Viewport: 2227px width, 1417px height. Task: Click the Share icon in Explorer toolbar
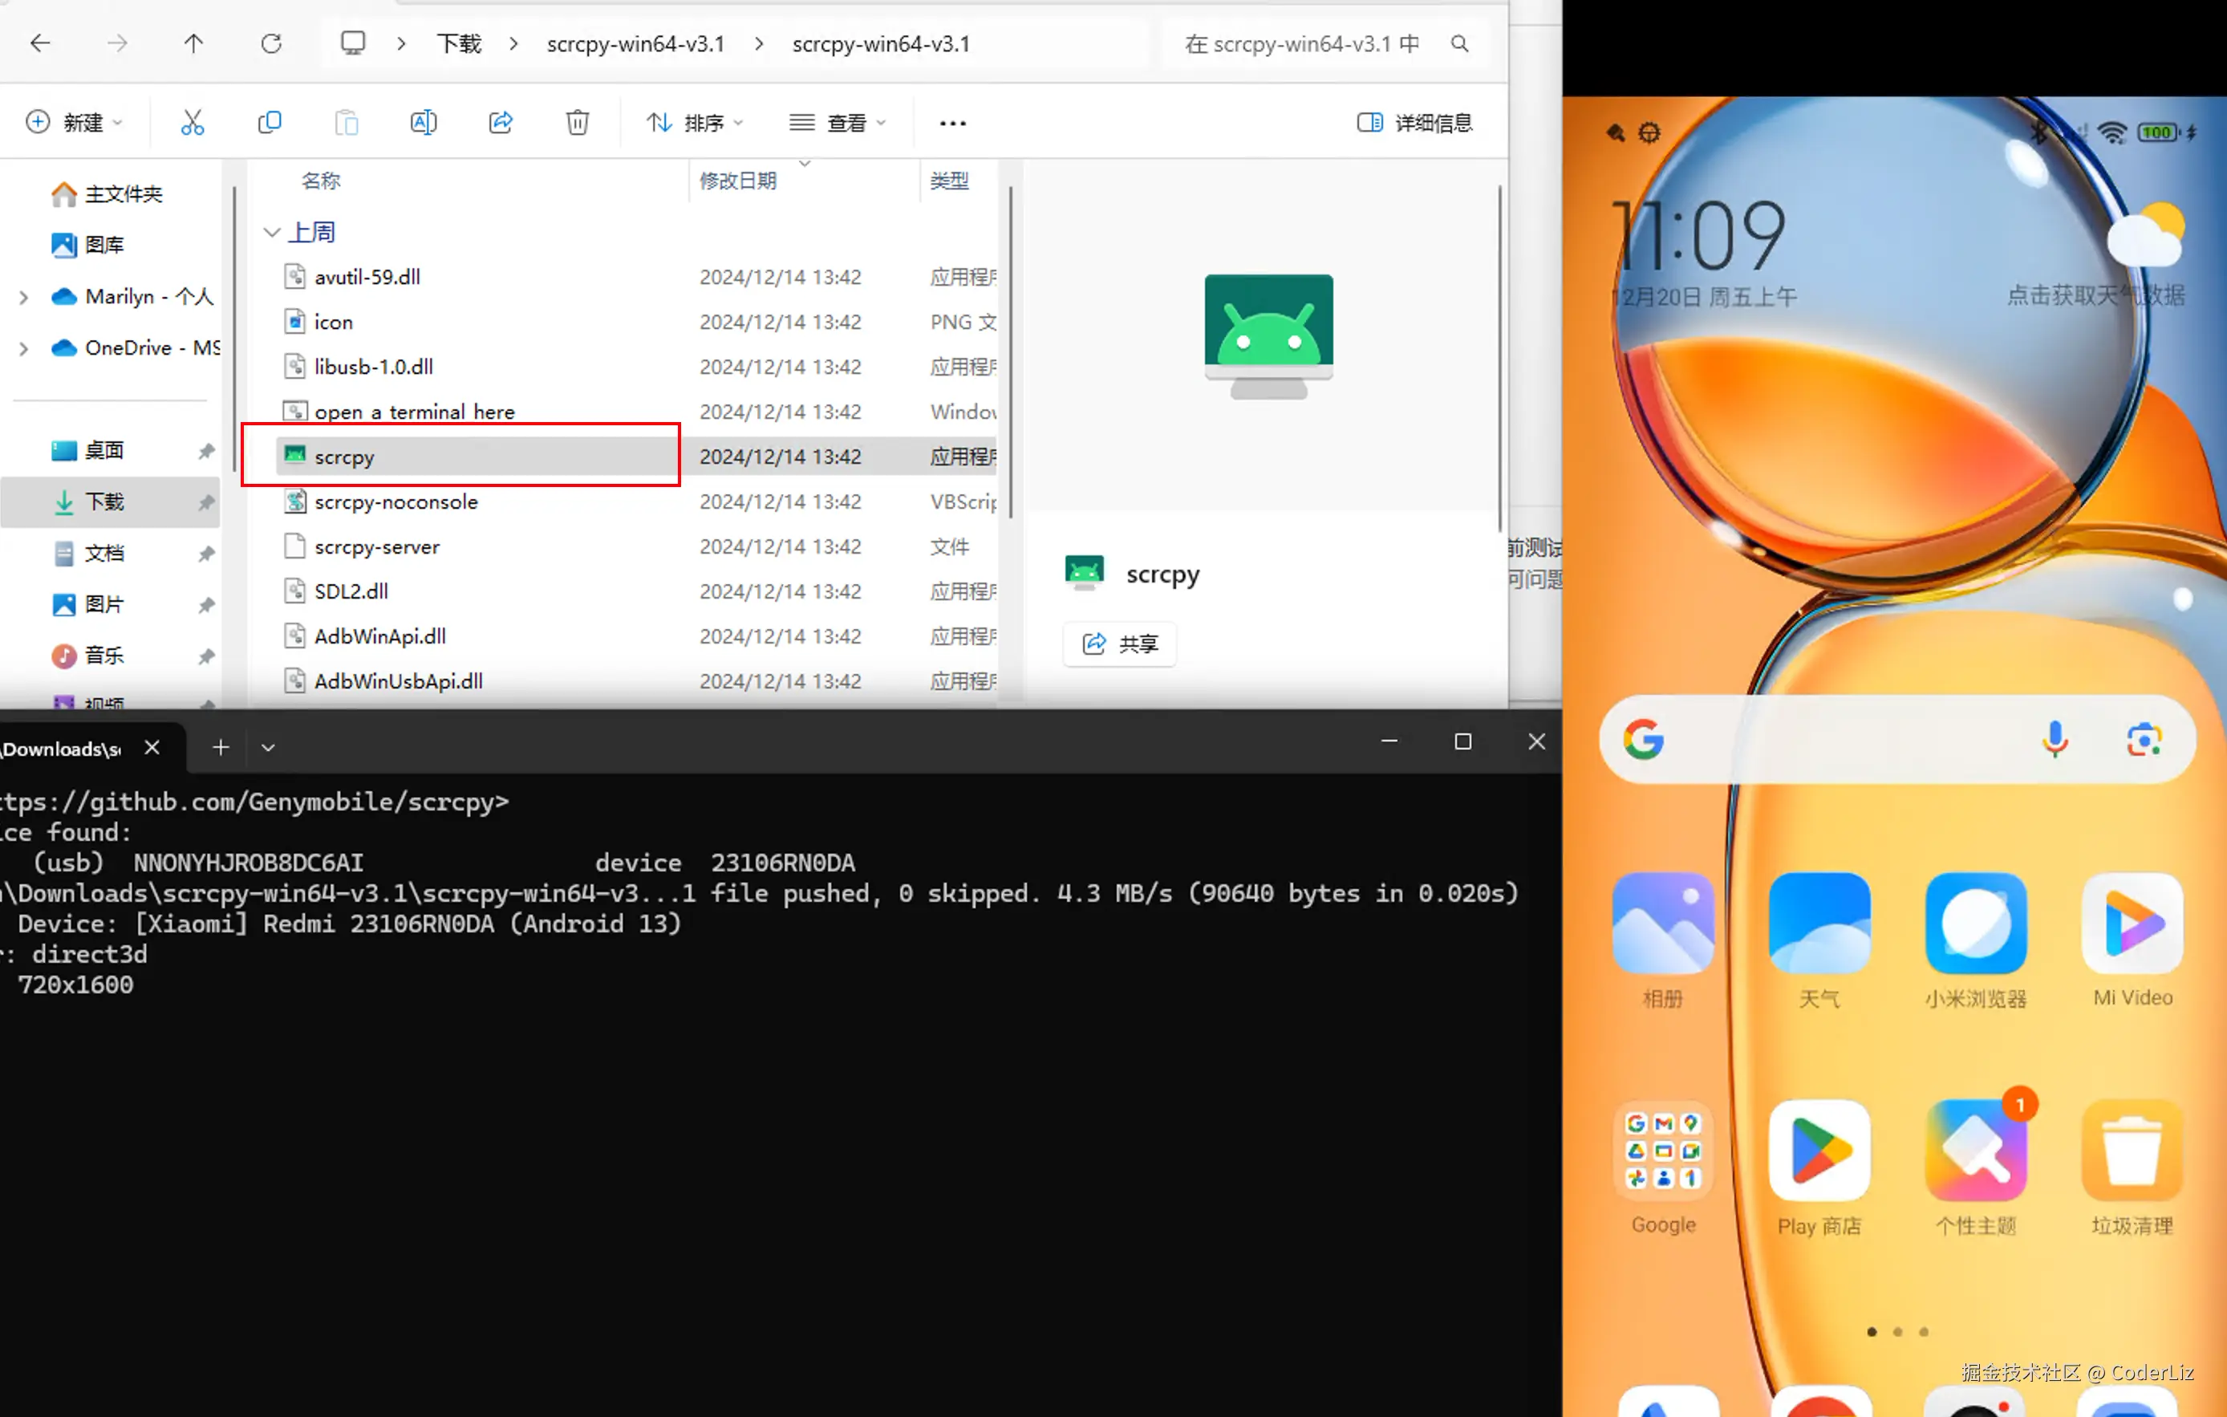point(501,122)
